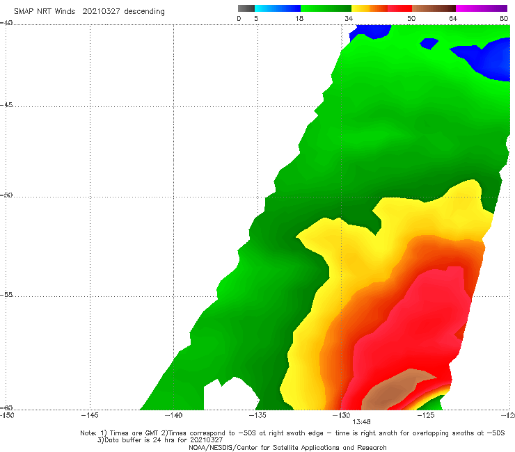Click the green segment of the colorbar
The width and height of the screenshot is (515, 452).
click(326, 8)
